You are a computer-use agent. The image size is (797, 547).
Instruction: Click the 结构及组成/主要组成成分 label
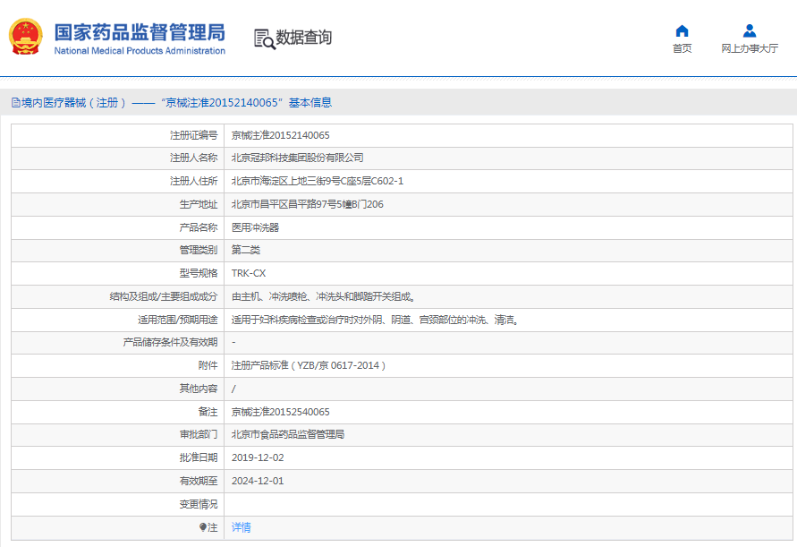(x=163, y=296)
